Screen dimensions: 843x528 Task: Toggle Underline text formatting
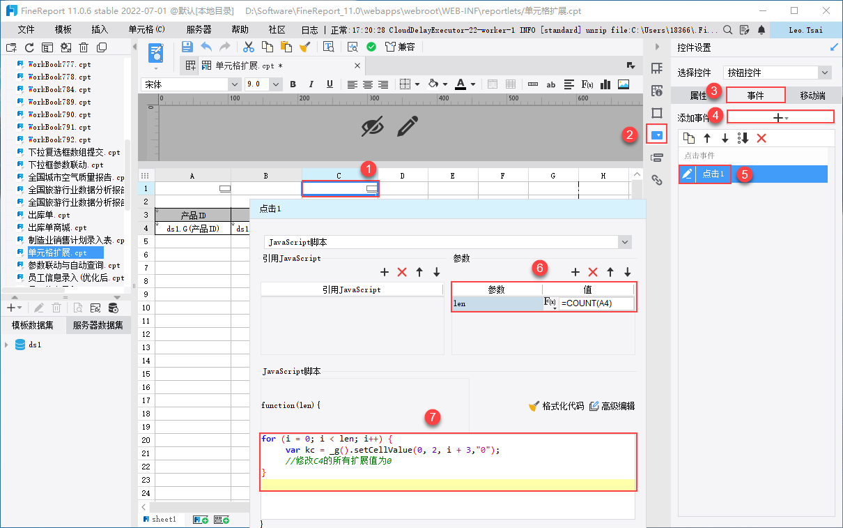coord(330,84)
